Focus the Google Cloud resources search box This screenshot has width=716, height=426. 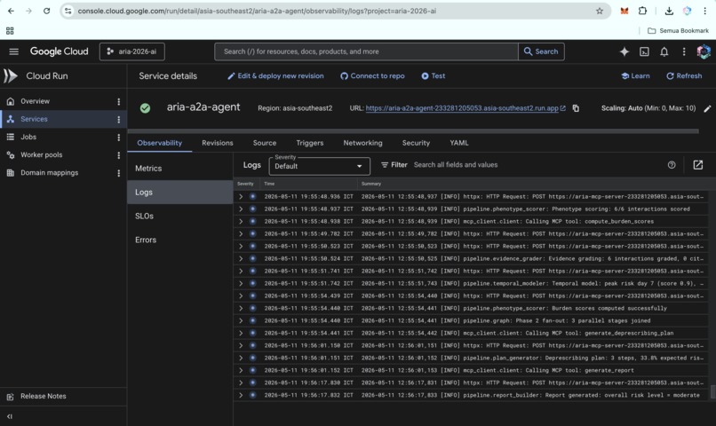[x=366, y=51]
